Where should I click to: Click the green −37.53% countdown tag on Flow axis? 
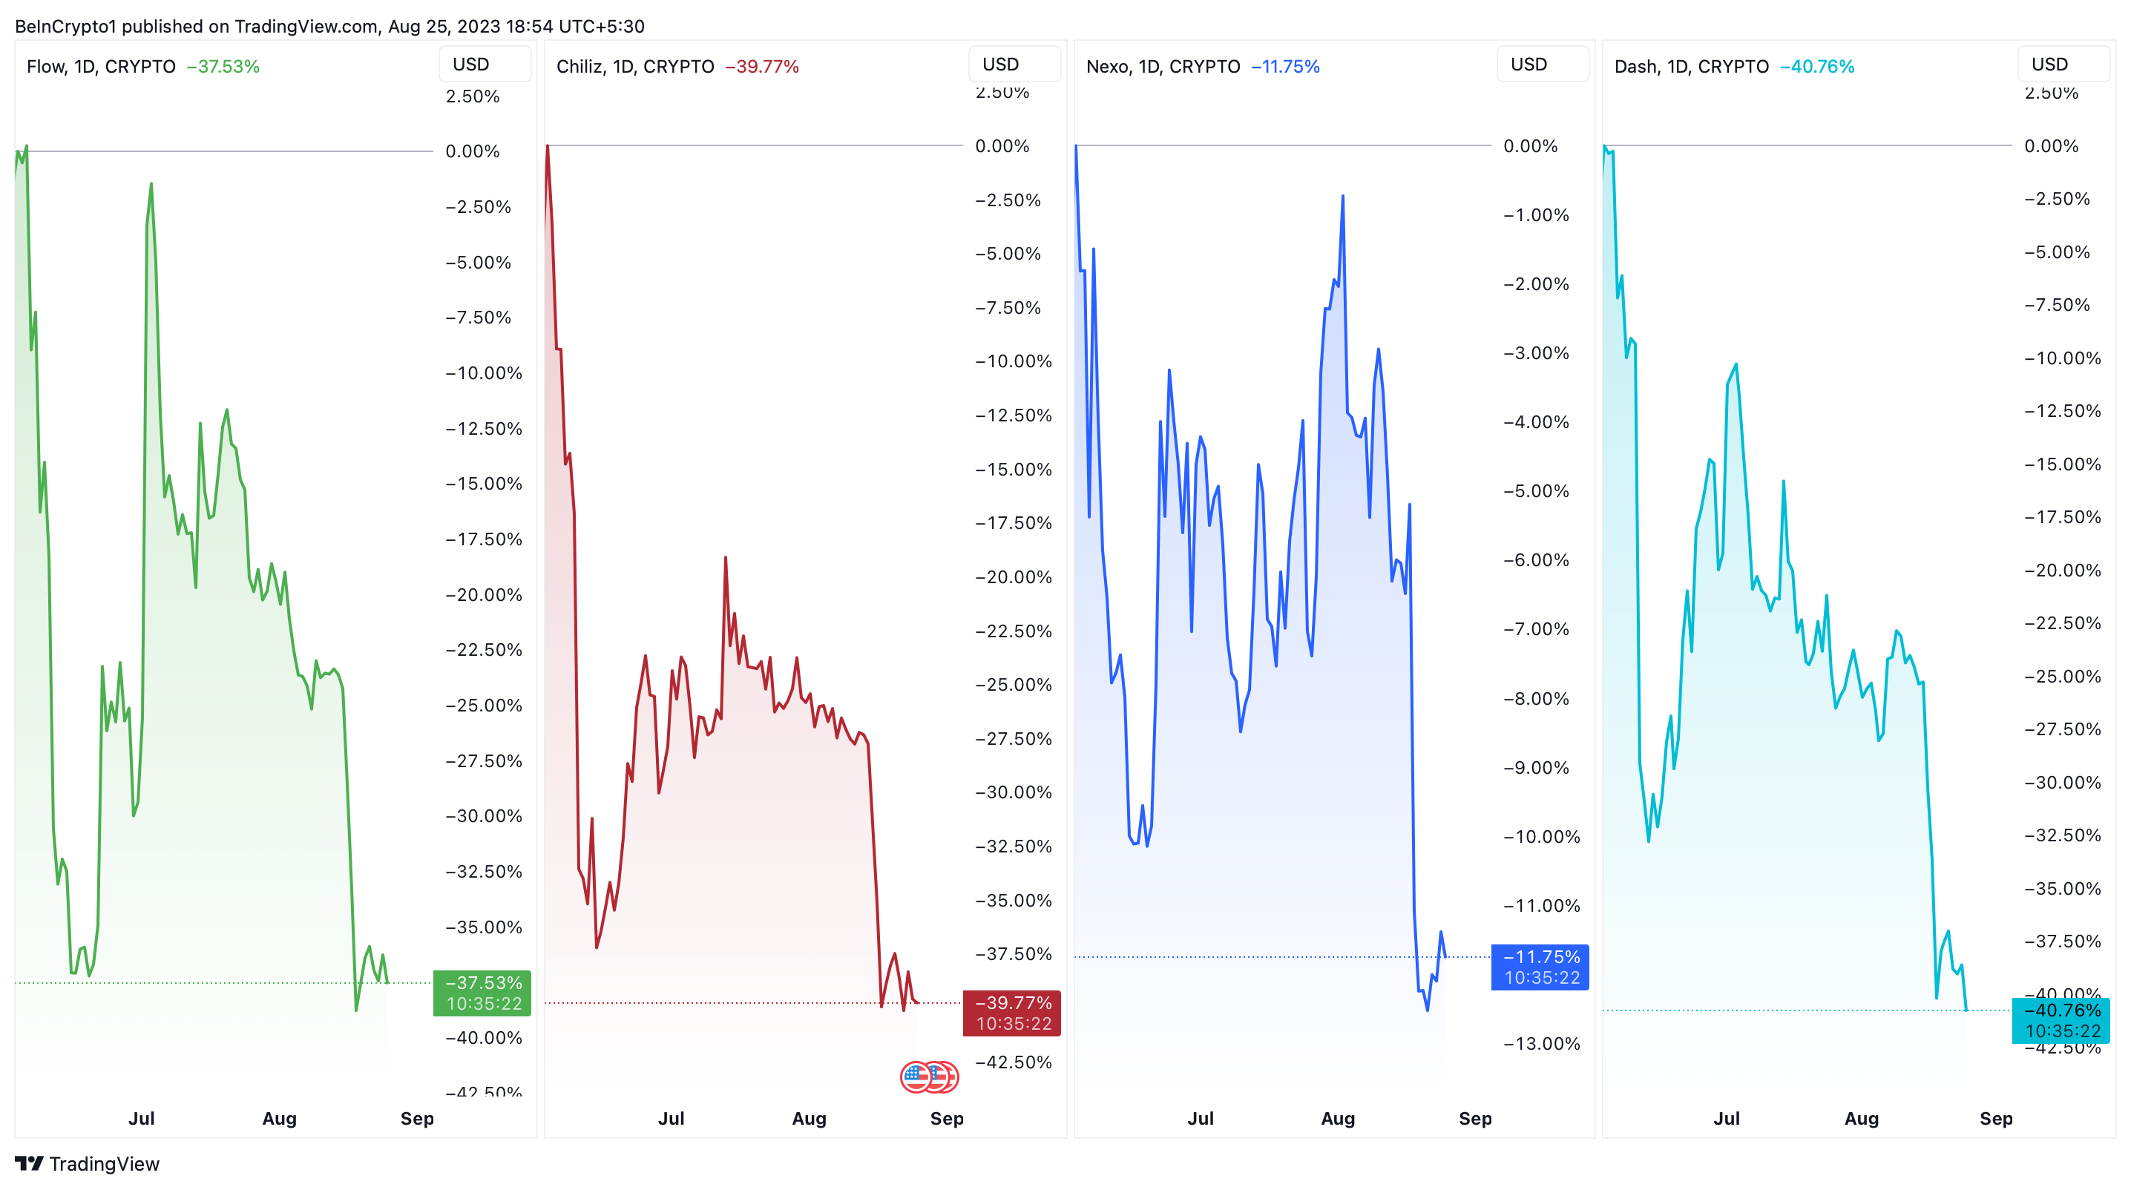click(482, 993)
